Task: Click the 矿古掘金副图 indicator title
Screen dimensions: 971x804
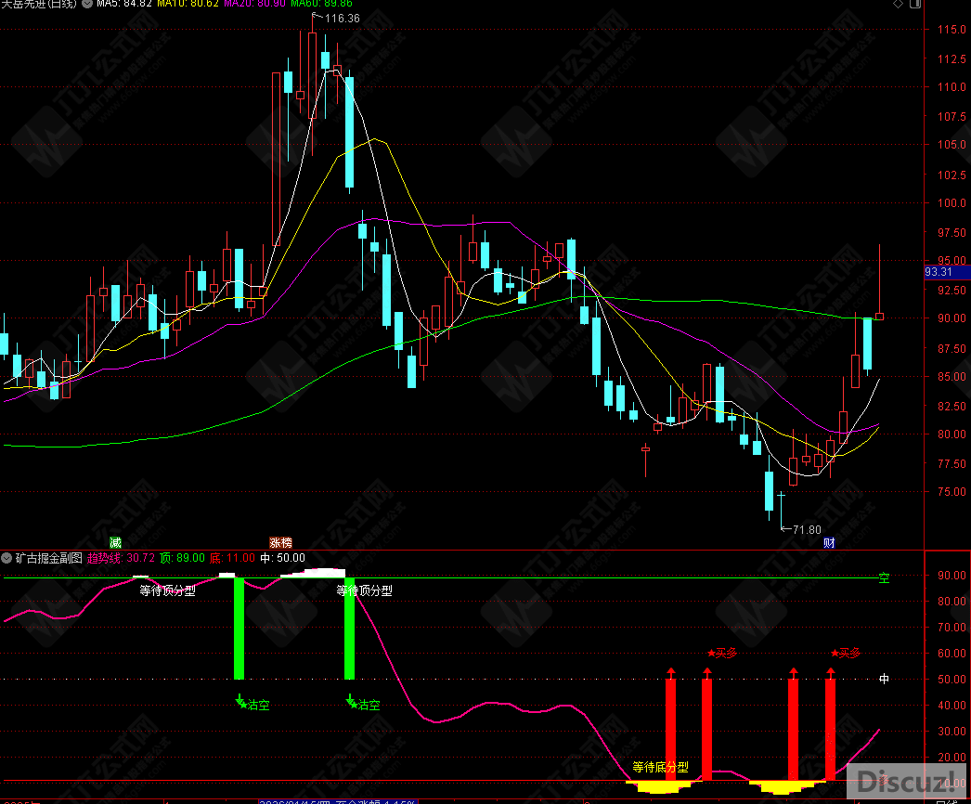Action: pos(48,558)
